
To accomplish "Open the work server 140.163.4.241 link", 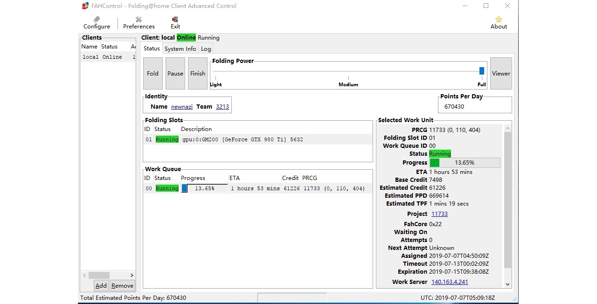I will (x=450, y=282).
